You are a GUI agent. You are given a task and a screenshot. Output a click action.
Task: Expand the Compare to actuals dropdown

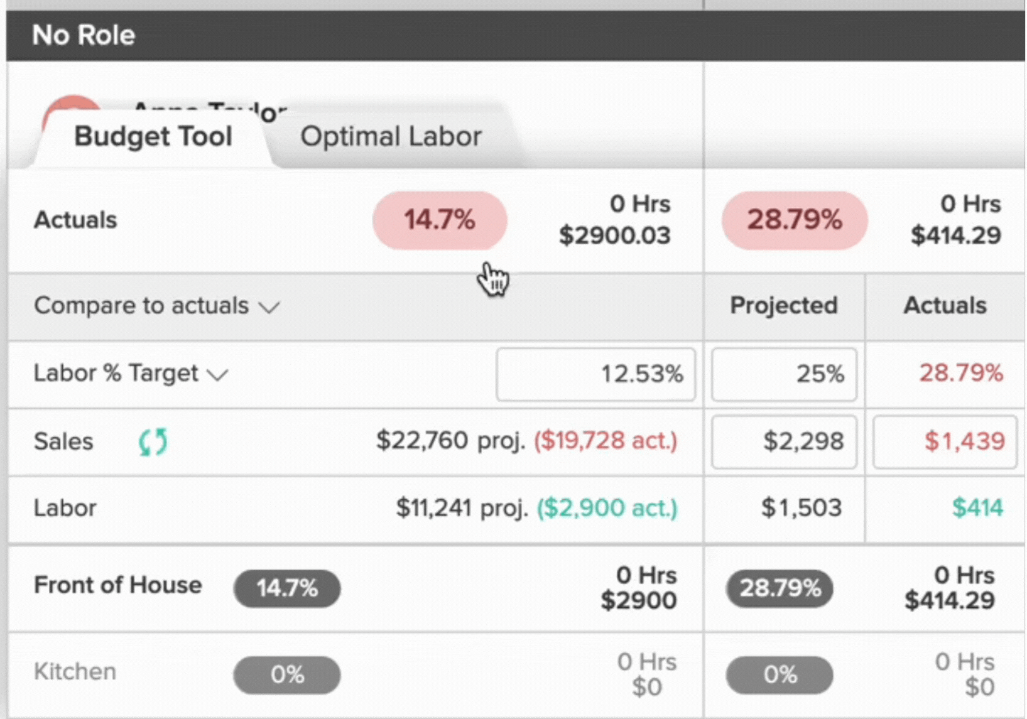tap(156, 306)
